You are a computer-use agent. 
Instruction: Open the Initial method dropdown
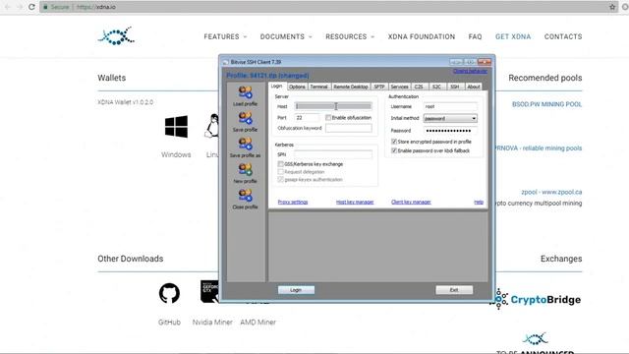[450, 118]
